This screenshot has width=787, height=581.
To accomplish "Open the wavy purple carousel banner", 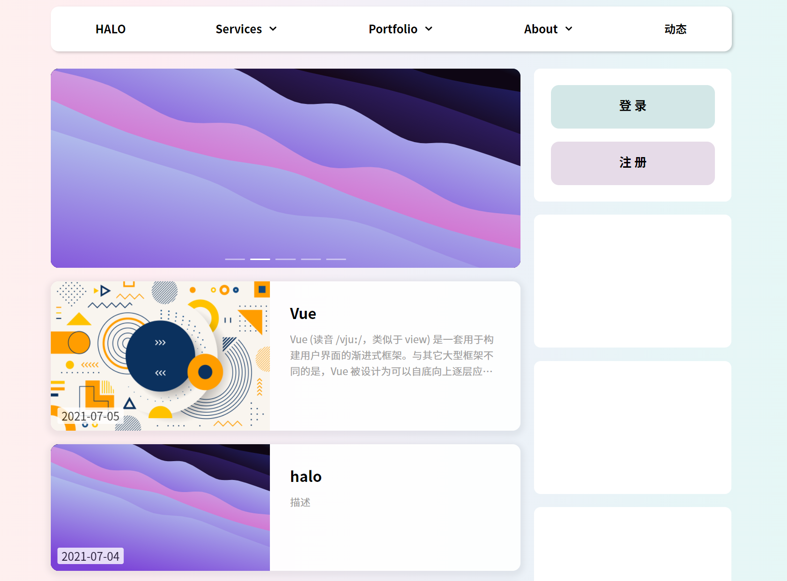I will pyautogui.click(x=285, y=168).
